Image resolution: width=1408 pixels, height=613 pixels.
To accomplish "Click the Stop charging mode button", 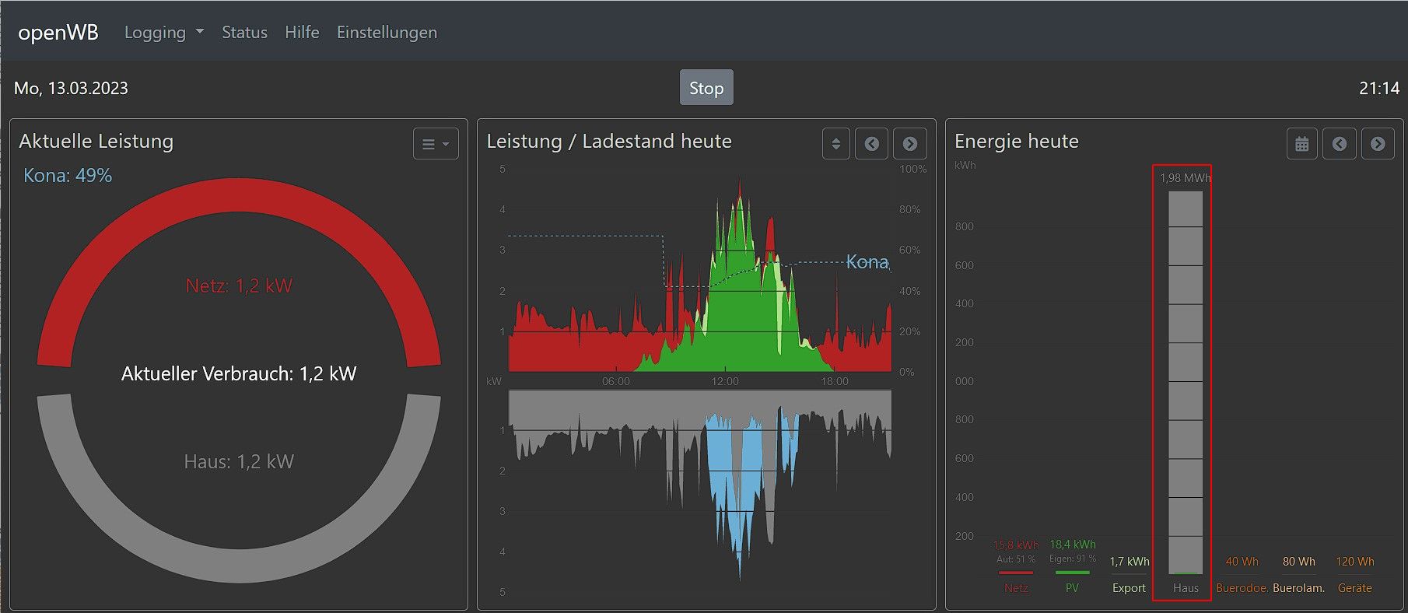I will pos(706,88).
